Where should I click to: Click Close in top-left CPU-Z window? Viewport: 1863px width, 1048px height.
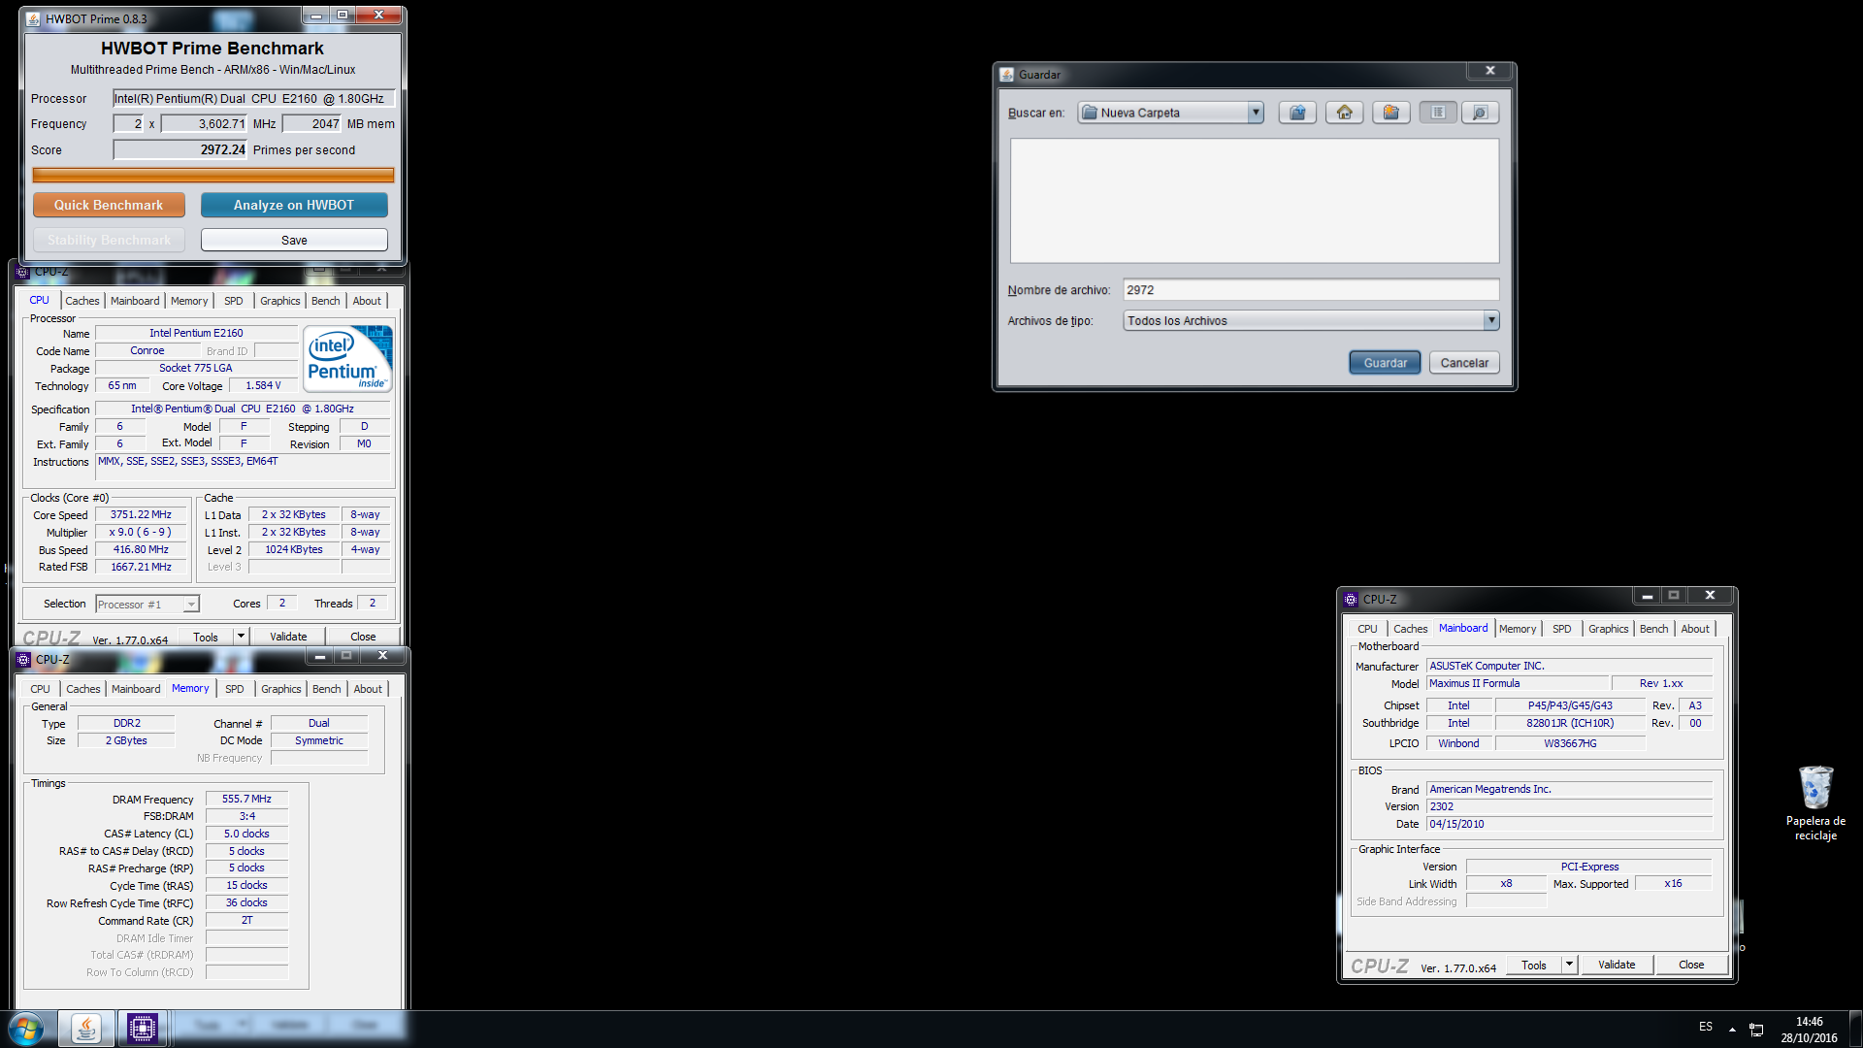363,638
